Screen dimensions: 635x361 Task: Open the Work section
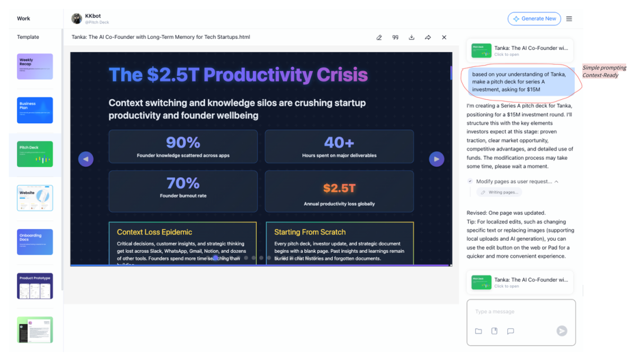[x=24, y=19]
